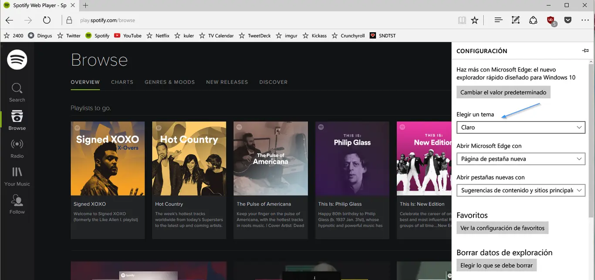The width and height of the screenshot is (595, 280).
Task: Open Search in the Spotify sidebar
Action: [17, 92]
